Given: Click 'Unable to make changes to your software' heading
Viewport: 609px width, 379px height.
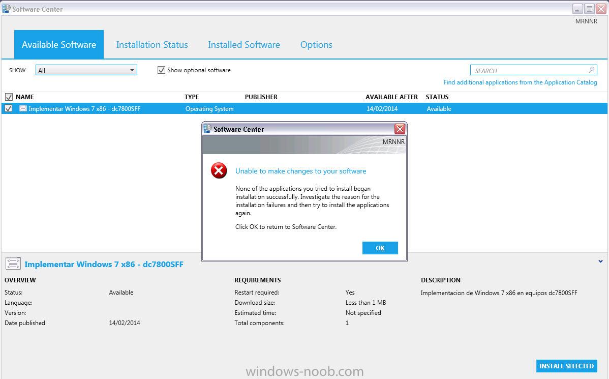Looking at the screenshot, I should (x=300, y=171).
